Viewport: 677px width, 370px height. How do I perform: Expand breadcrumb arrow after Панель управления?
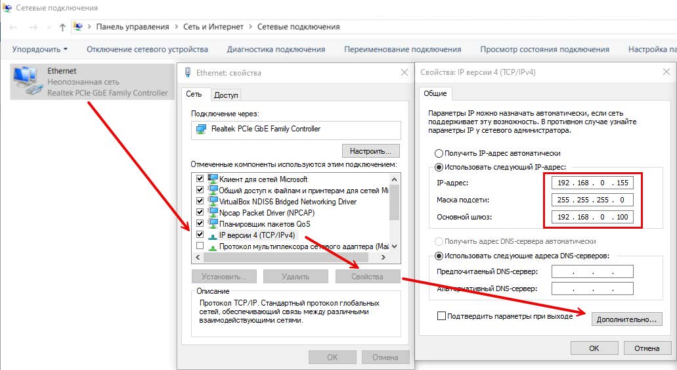(x=176, y=27)
